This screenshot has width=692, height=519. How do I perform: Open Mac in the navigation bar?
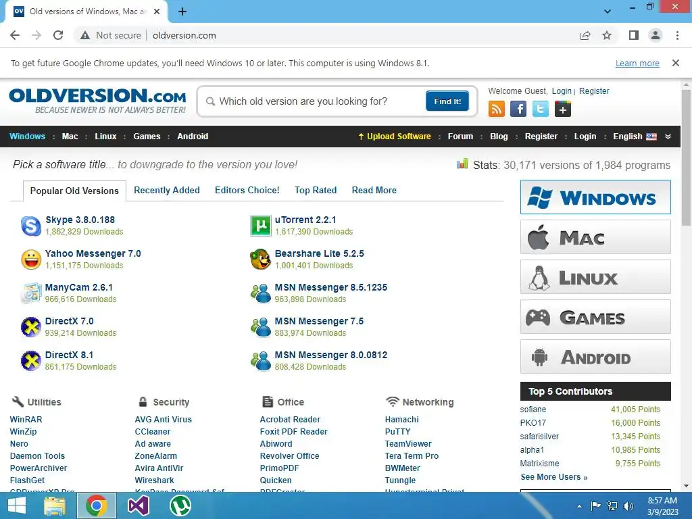(70, 137)
